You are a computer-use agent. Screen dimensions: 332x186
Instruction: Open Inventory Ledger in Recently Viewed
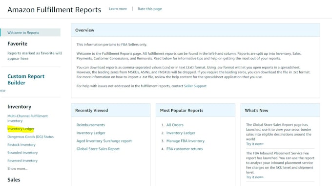91,133
